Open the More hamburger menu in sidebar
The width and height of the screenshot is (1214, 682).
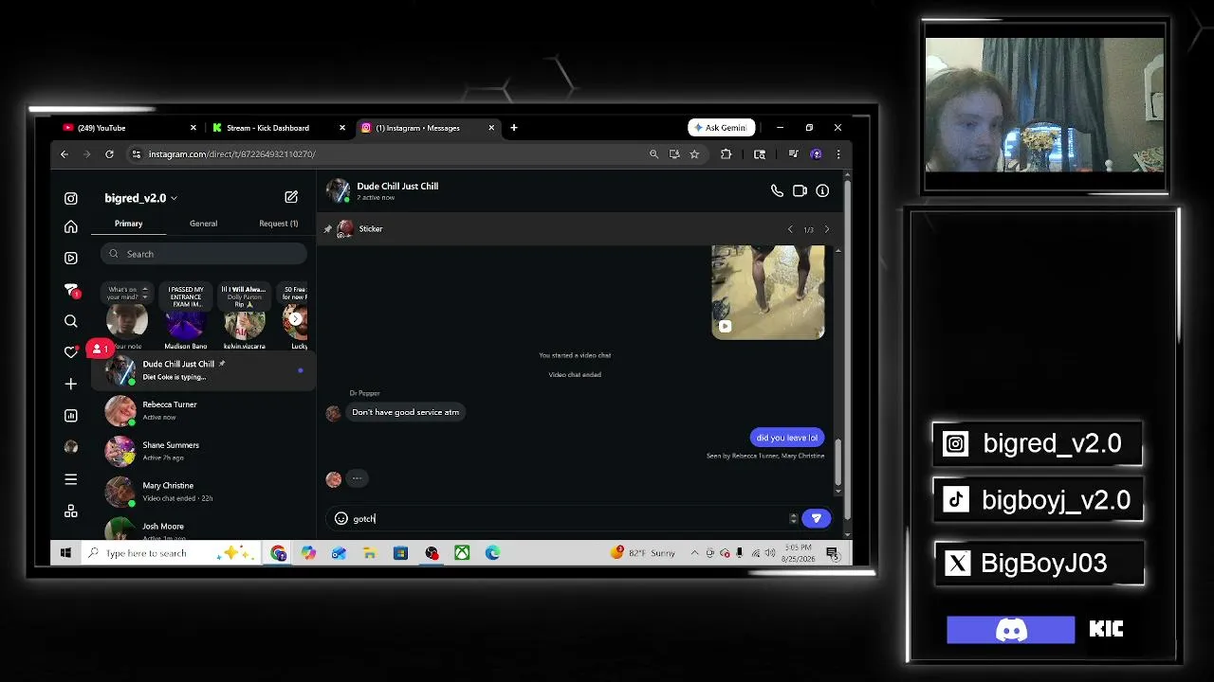pos(71,479)
